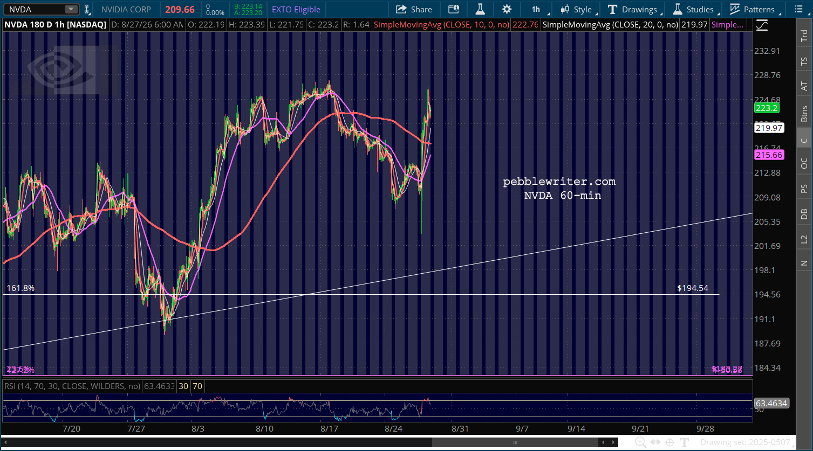Open the L2 sidebar tab
The height and width of the screenshot is (451, 813).
point(804,238)
